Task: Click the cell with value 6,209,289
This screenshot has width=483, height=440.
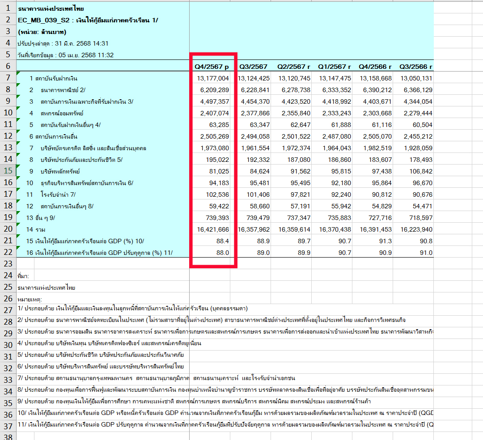Action: (x=212, y=90)
